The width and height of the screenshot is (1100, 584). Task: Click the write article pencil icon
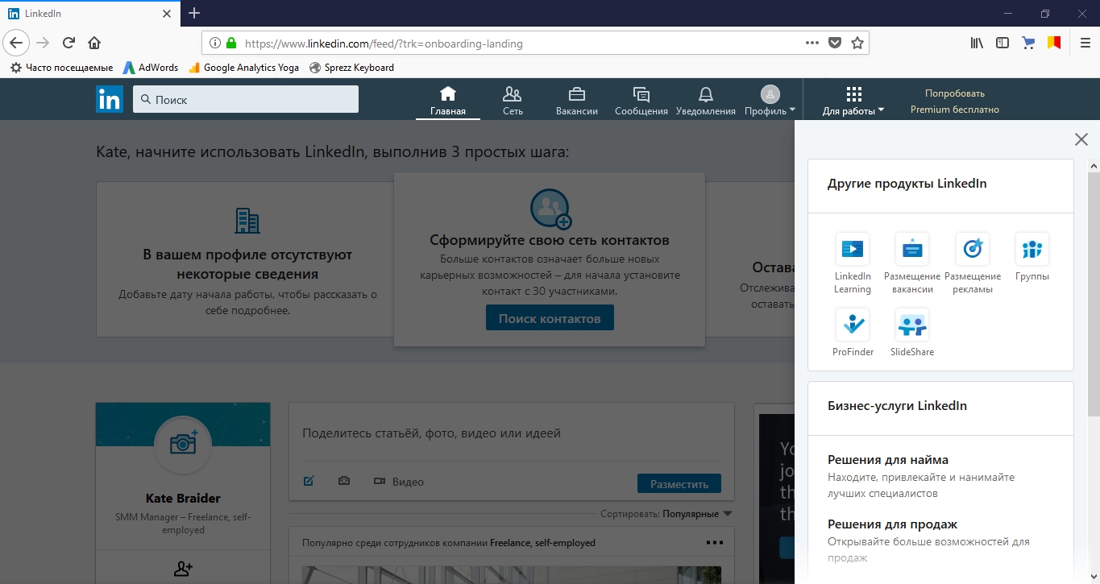click(x=309, y=481)
